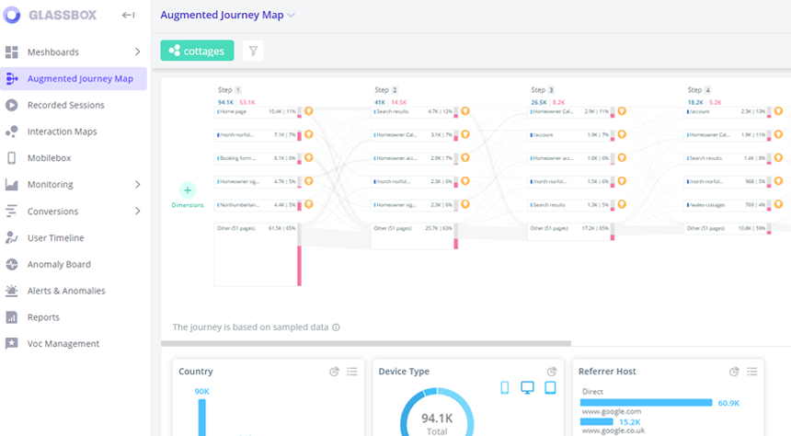Add Dimensions with the plus icon

[188, 189]
